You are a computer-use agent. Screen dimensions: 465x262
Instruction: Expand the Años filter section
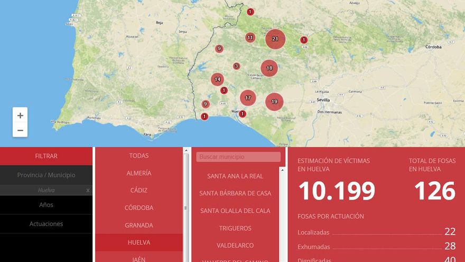[46, 205]
